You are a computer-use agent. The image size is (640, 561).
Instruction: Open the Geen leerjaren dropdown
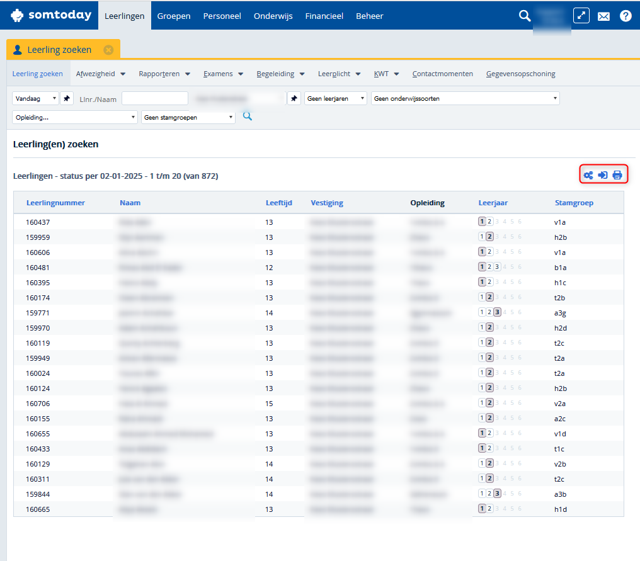coord(336,98)
